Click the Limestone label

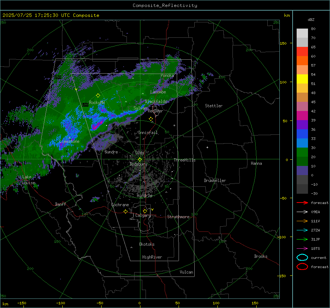point(69,141)
